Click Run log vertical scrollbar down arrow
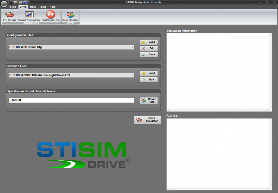The width and height of the screenshot is (278, 193). (271, 186)
